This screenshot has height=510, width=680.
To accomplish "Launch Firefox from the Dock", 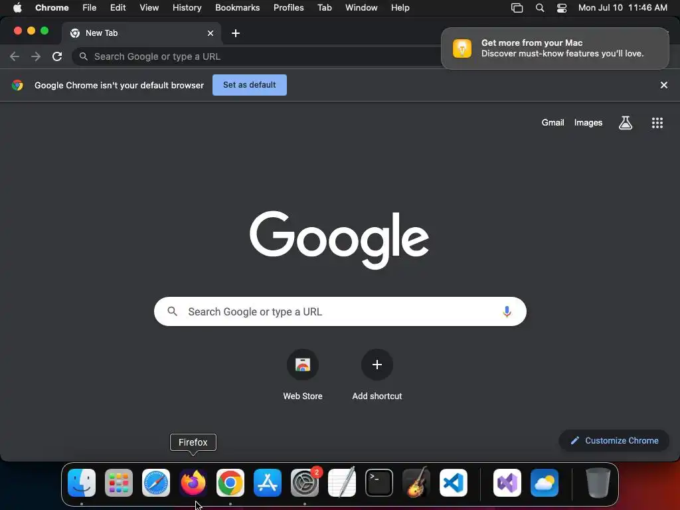I will tap(193, 483).
